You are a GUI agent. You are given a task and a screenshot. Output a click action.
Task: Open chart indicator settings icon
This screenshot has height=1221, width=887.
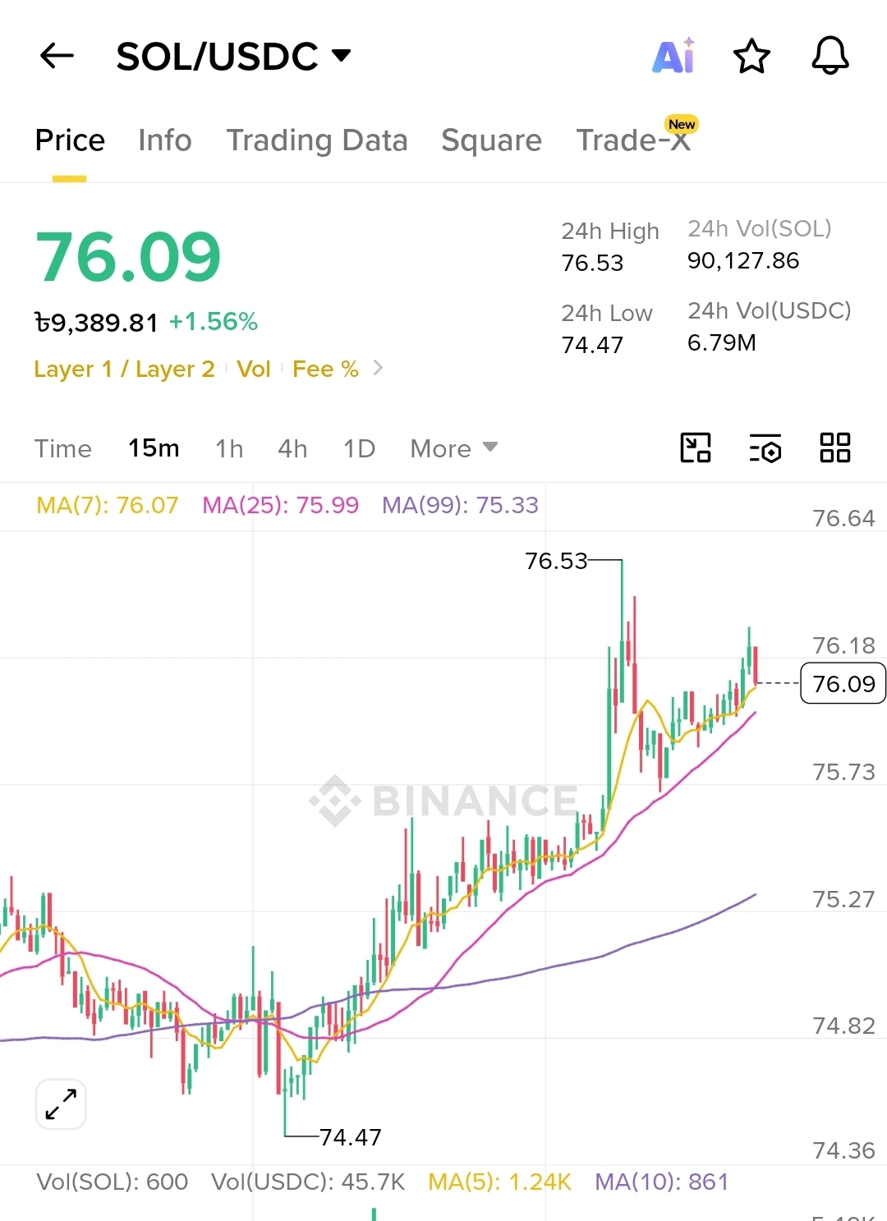point(765,448)
